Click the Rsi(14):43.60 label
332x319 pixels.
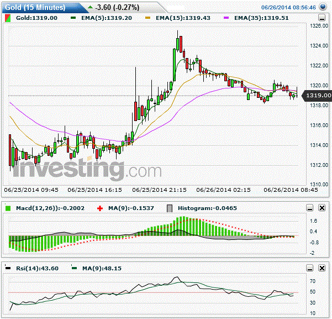tap(37, 268)
